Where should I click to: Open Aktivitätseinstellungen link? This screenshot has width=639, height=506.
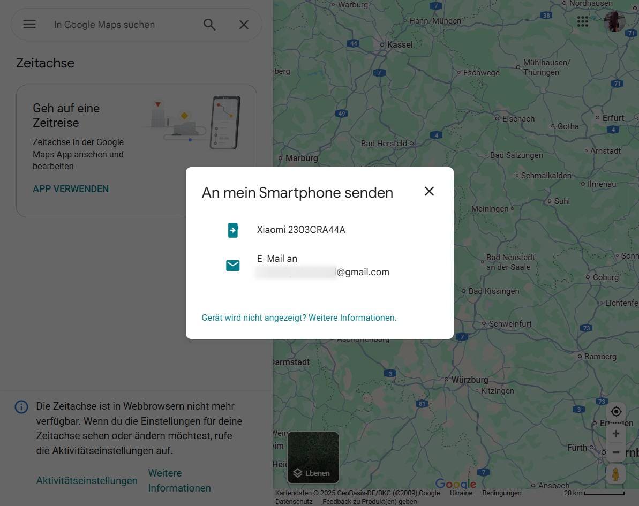click(87, 481)
